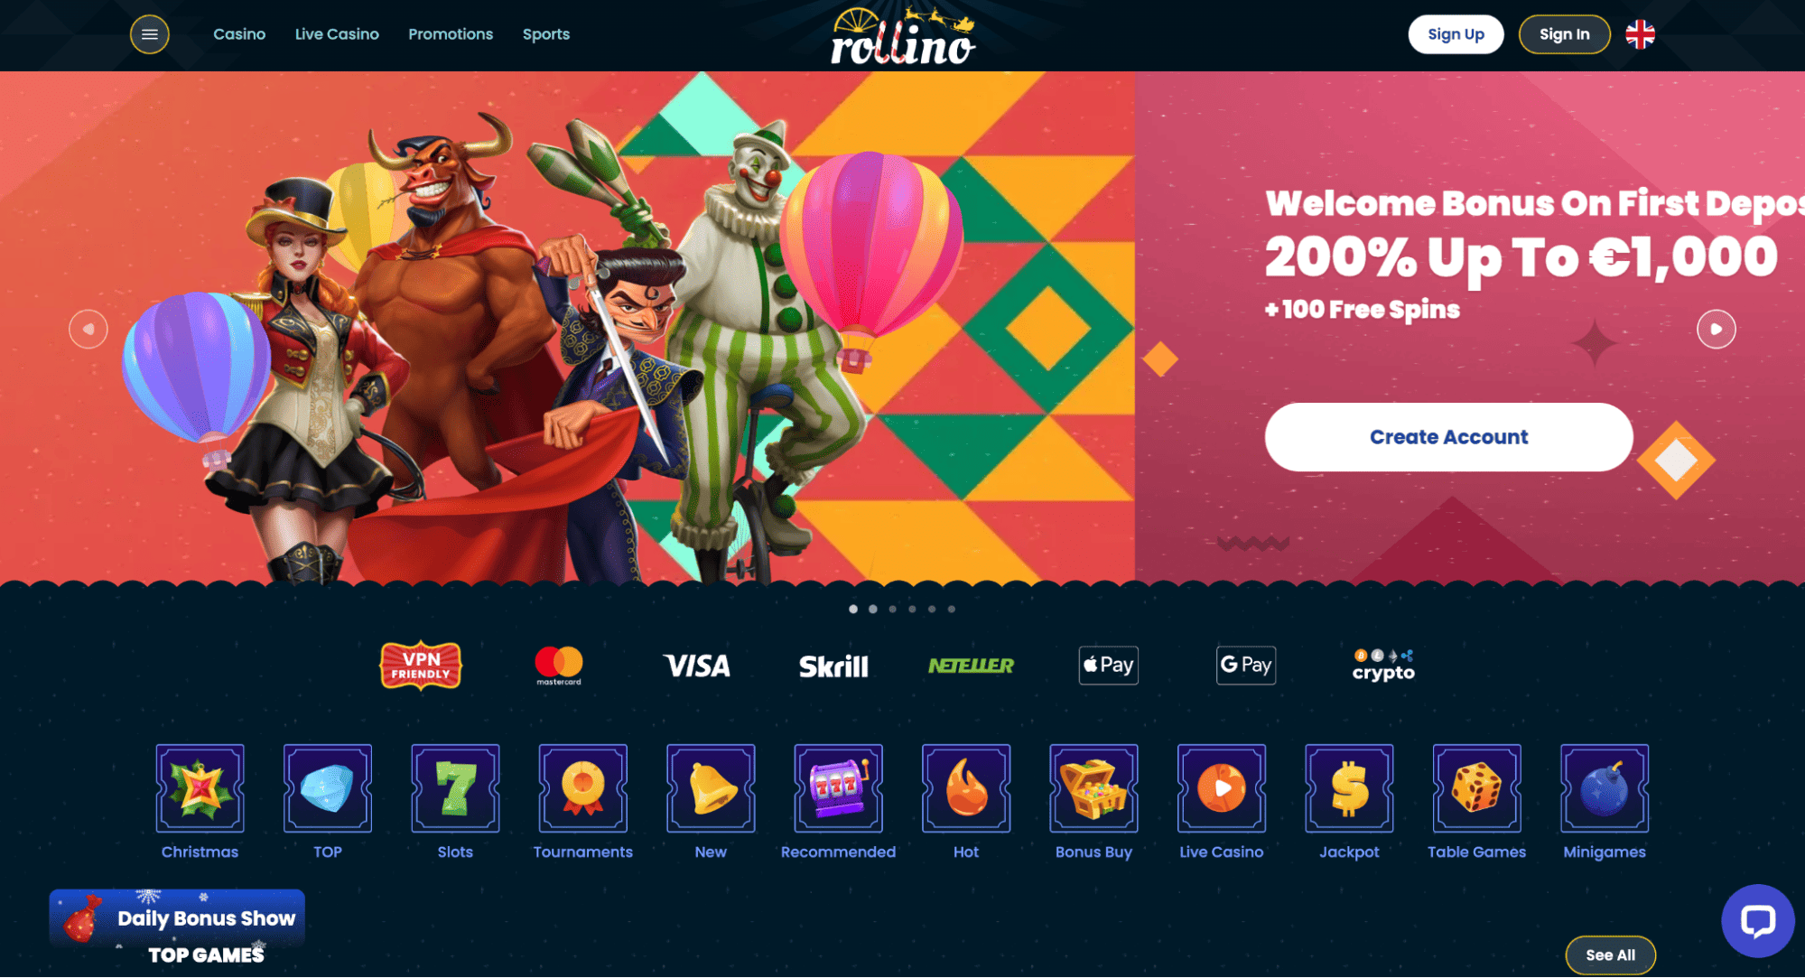Click the Sign In button
This screenshot has width=1805, height=978.
click(1564, 34)
